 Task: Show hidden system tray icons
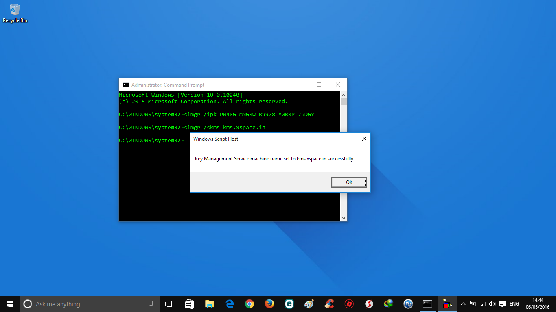click(463, 304)
